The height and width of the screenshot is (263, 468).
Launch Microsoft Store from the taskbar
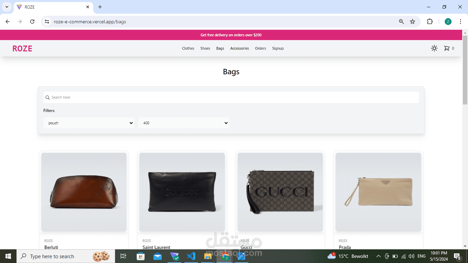pos(140,256)
